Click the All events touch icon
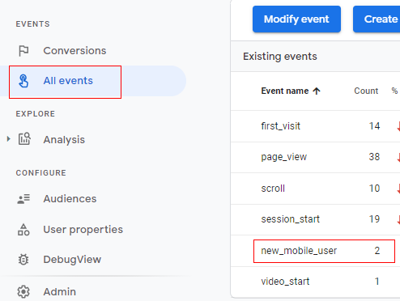This screenshot has width=400, height=301. point(23,81)
